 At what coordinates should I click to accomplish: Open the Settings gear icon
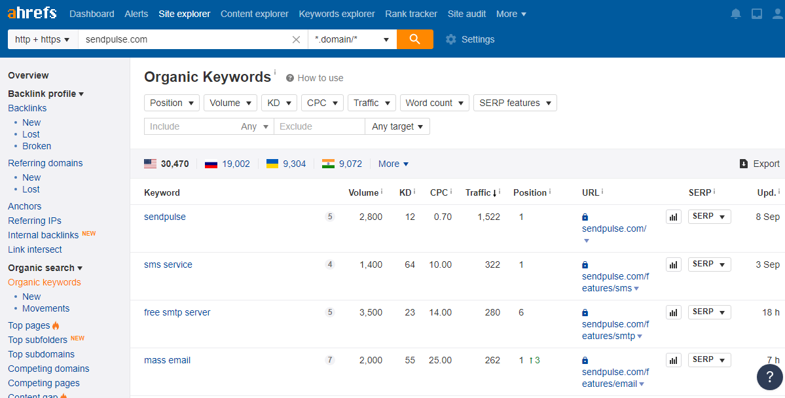coord(450,39)
